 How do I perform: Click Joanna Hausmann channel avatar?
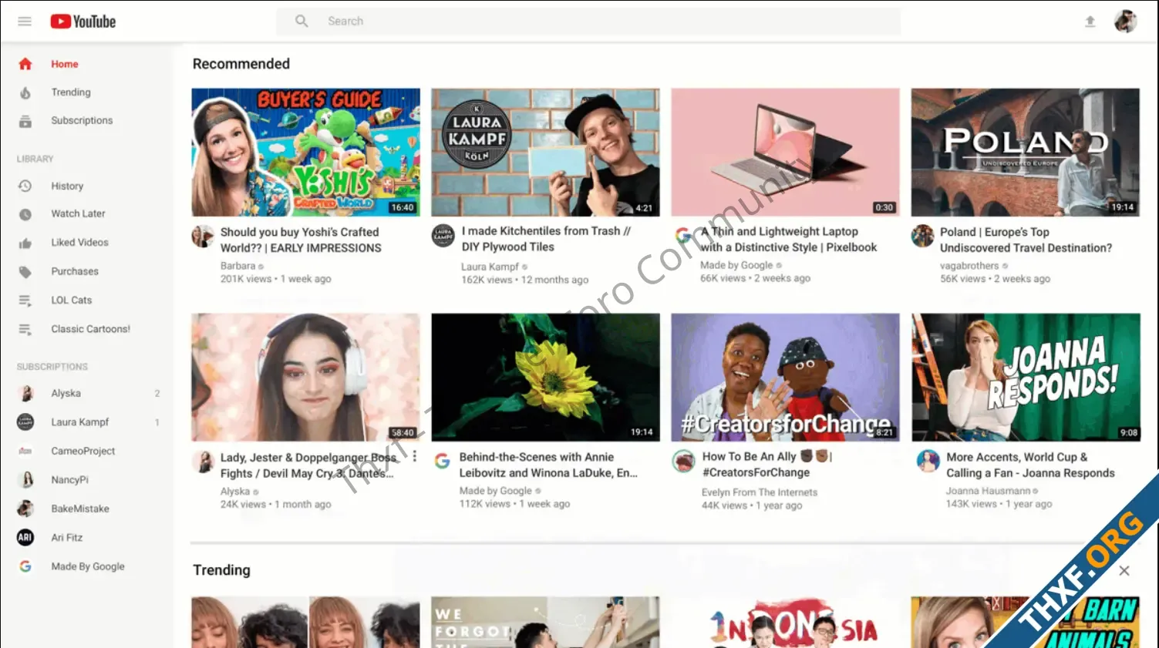click(928, 461)
